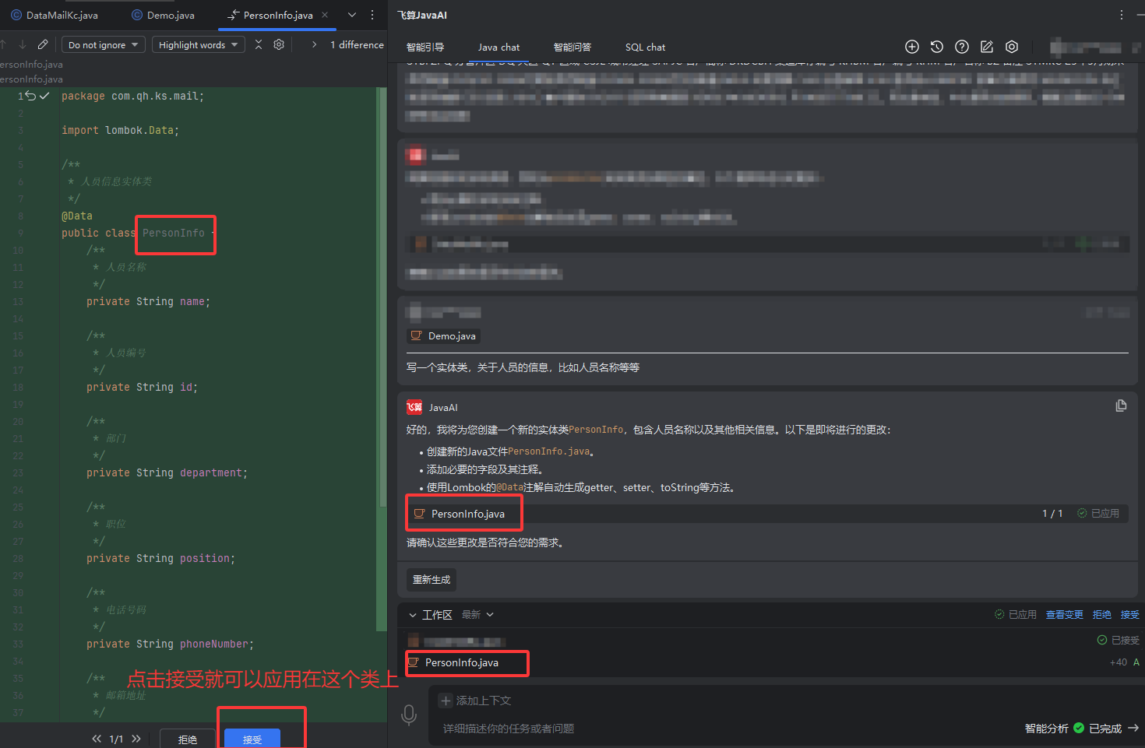The image size is (1145, 748).
Task: Open the Do not ignore dropdown
Action: 103,44
